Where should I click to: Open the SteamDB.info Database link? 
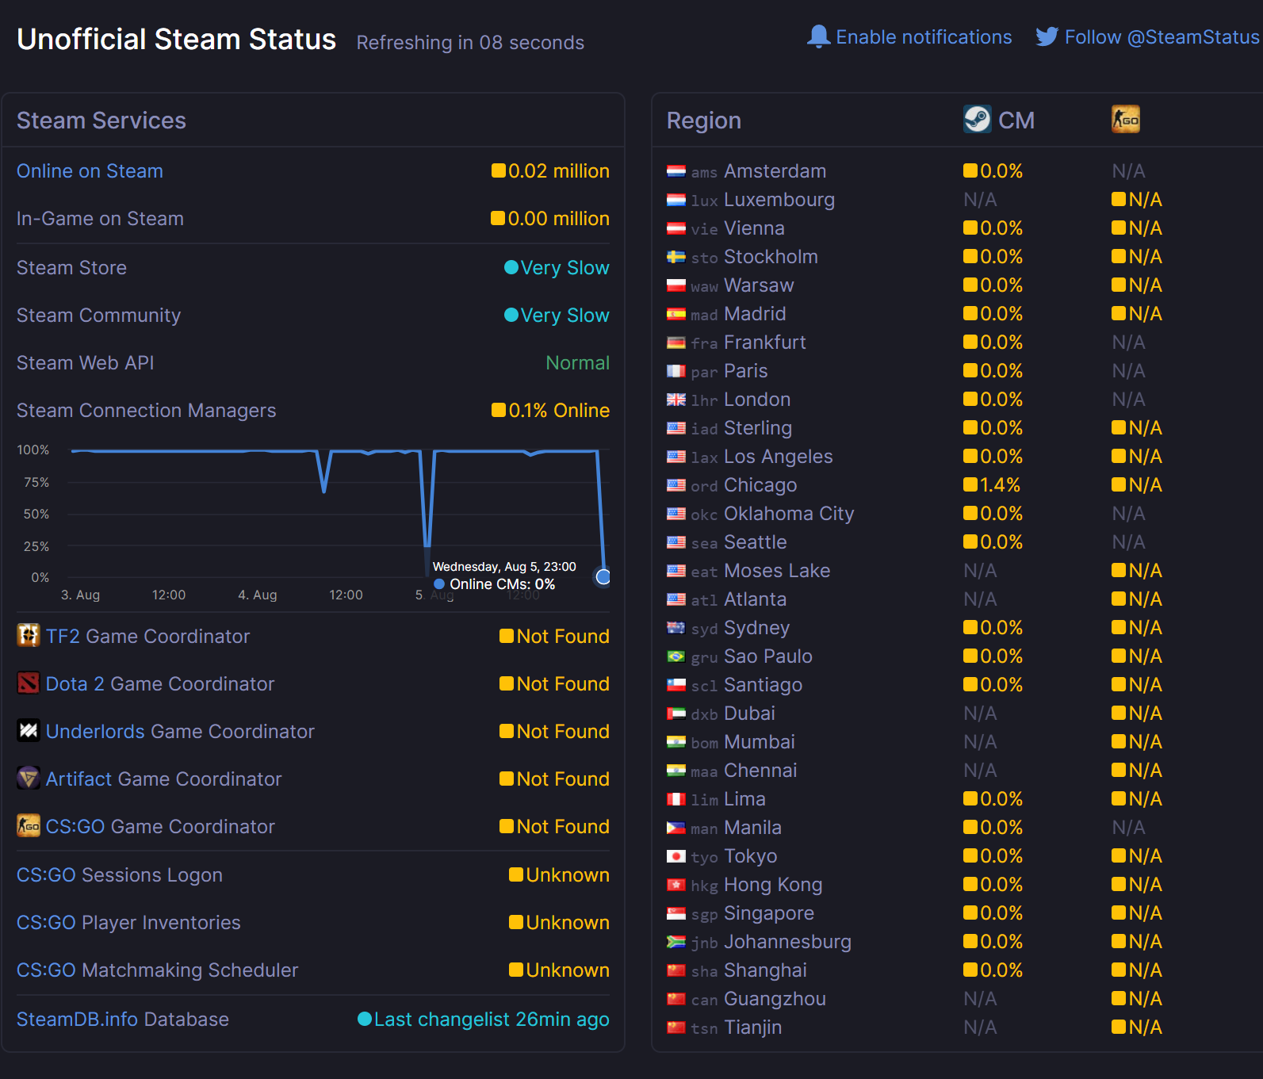coord(122,1019)
